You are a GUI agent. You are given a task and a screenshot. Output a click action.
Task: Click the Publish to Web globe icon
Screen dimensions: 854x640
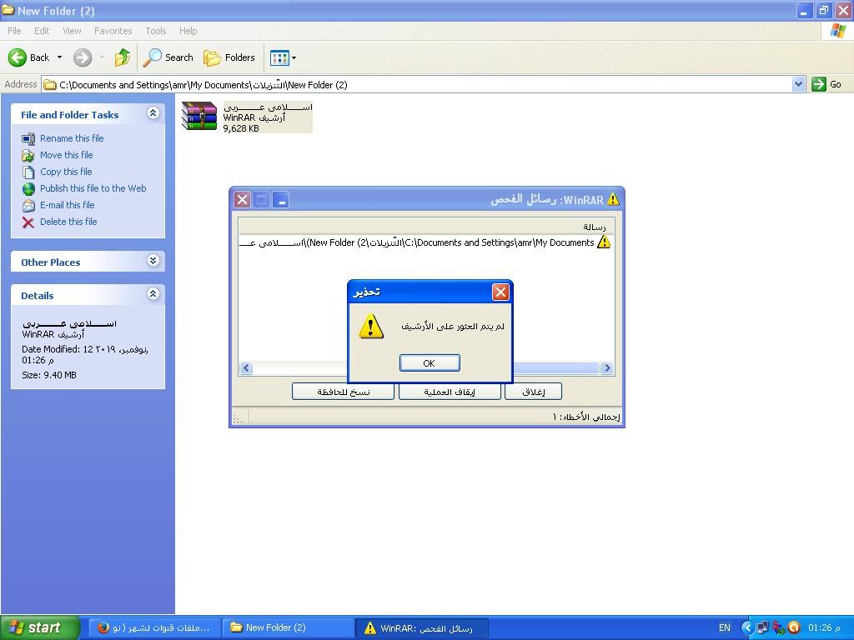(x=28, y=189)
